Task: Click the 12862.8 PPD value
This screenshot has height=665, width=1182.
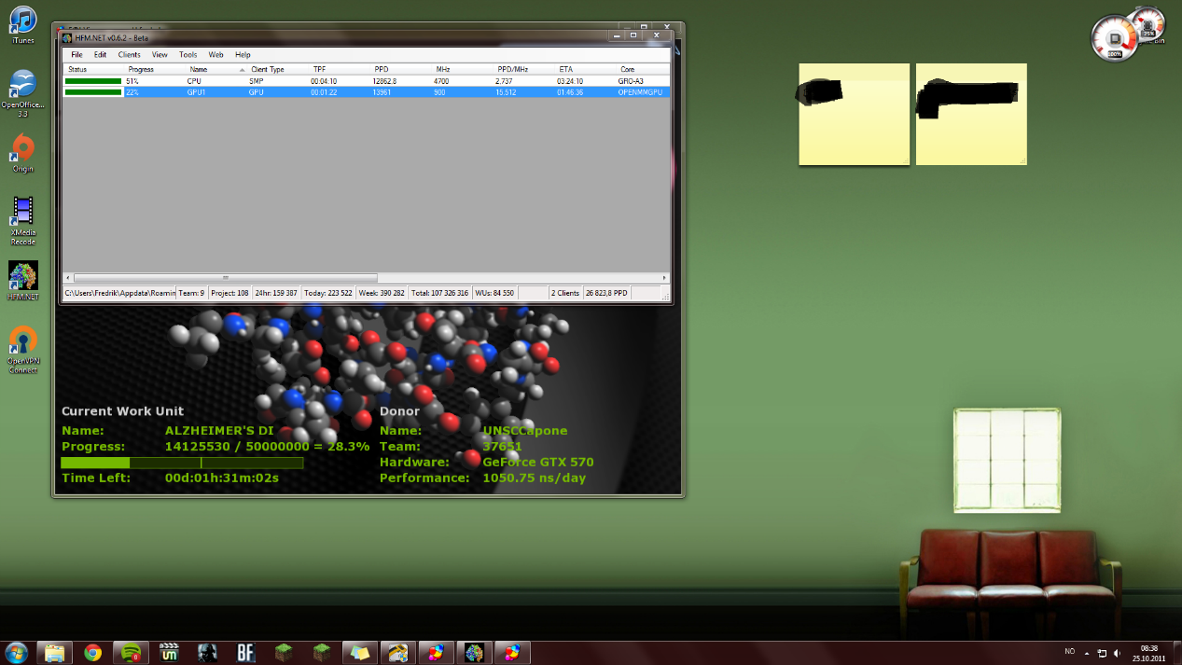Action: tap(384, 81)
